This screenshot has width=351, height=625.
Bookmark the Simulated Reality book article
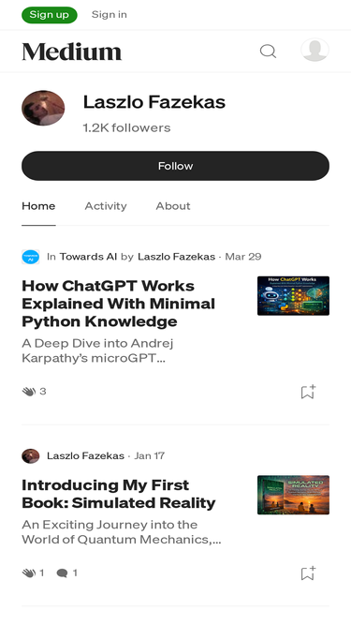pos(308,573)
